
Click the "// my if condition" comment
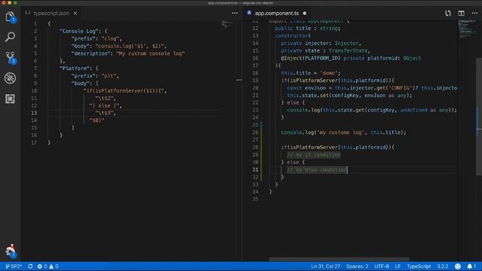tap(314, 155)
